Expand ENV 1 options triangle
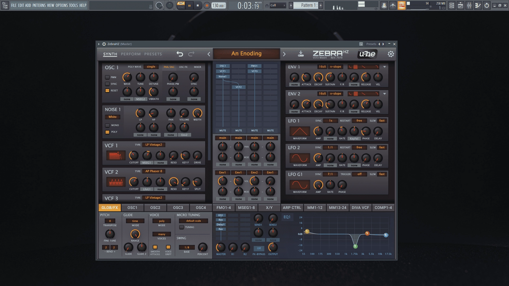The height and width of the screenshot is (286, 509). click(384, 67)
